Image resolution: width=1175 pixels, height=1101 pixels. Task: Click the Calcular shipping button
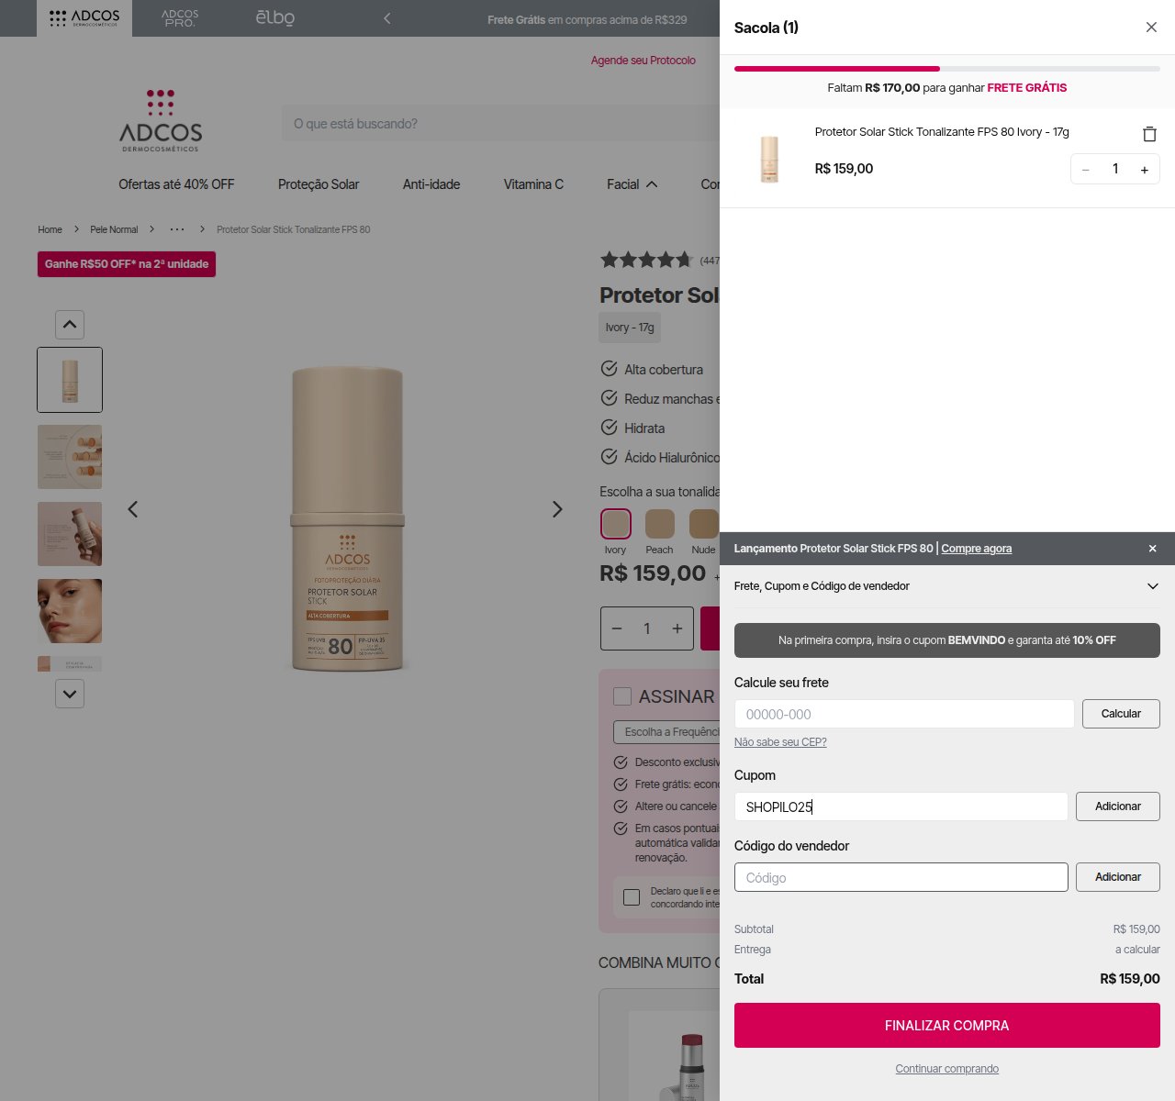pyautogui.click(x=1121, y=714)
